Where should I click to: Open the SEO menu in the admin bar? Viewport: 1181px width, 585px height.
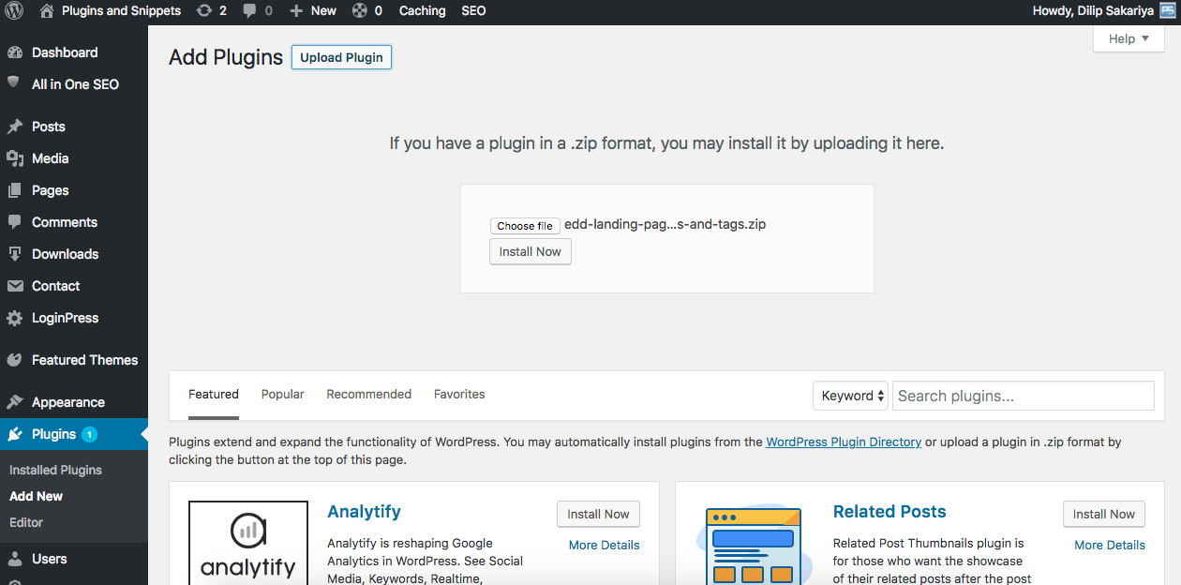click(474, 11)
